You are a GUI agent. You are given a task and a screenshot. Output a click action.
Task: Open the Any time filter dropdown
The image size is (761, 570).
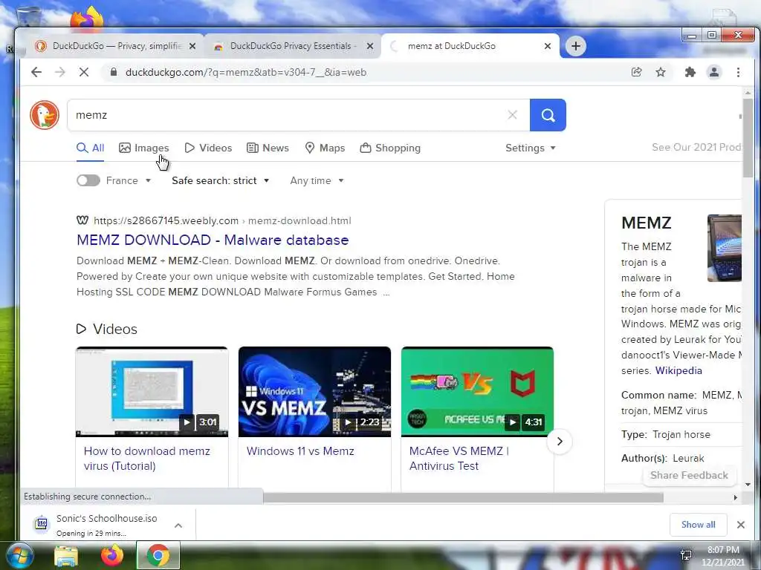[x=317, y=180]
